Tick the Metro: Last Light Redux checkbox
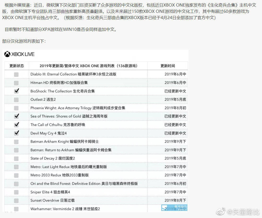262x218 pixels. coord(16,167)
